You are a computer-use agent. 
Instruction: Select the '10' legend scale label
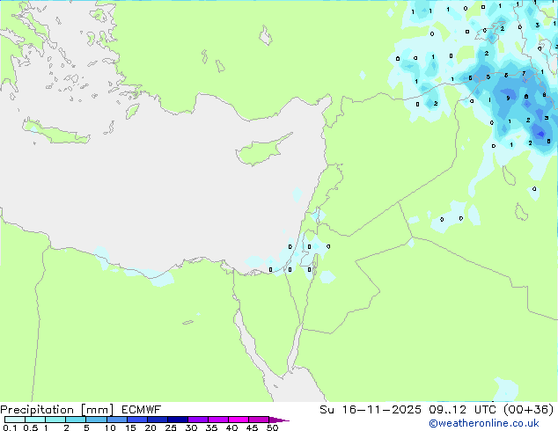point(110,427)
